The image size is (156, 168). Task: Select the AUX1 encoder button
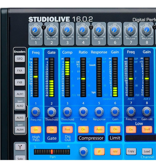click(x=20, y=94)
